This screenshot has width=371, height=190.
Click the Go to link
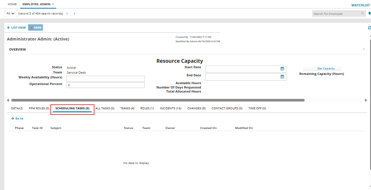coord(17,119)
